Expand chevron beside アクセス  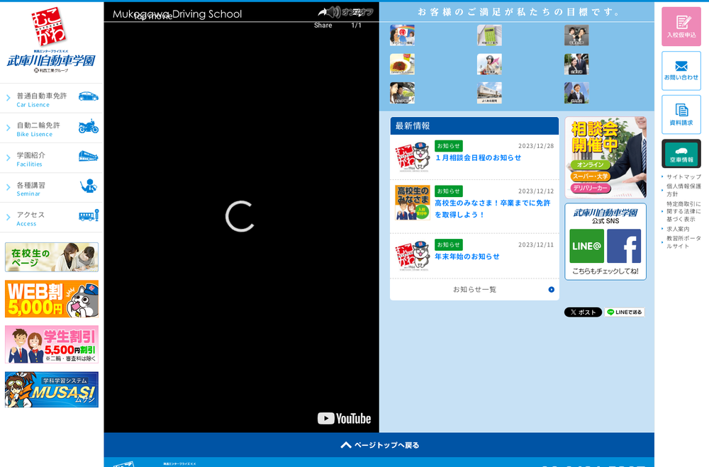pyautogui.click(x=8, y=218)
